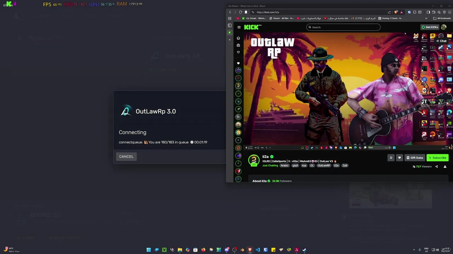Select gta5 tag
The height and width of the screenshot is (254, 453).
pyautogui.click(x=295, y=165)
